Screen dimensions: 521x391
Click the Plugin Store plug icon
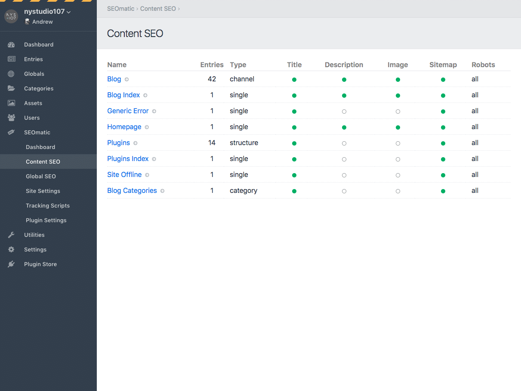pyautogui.click(x=11, y=264)
